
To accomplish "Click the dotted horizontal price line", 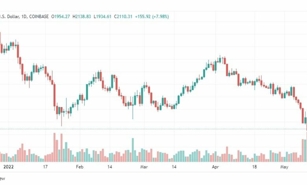I will [153, 129].
